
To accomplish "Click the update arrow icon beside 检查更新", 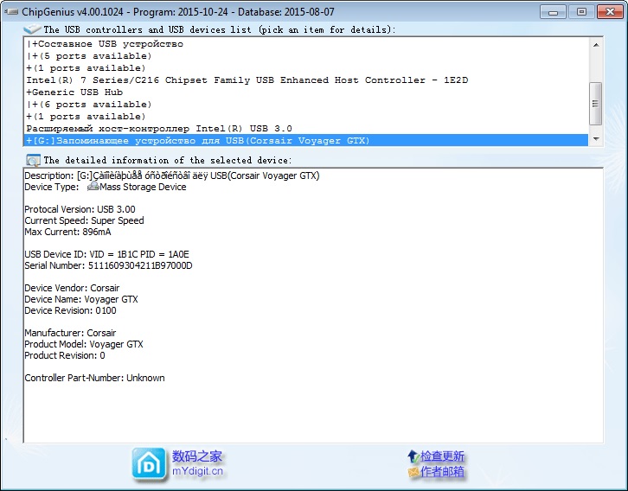I will pos(413,456).
